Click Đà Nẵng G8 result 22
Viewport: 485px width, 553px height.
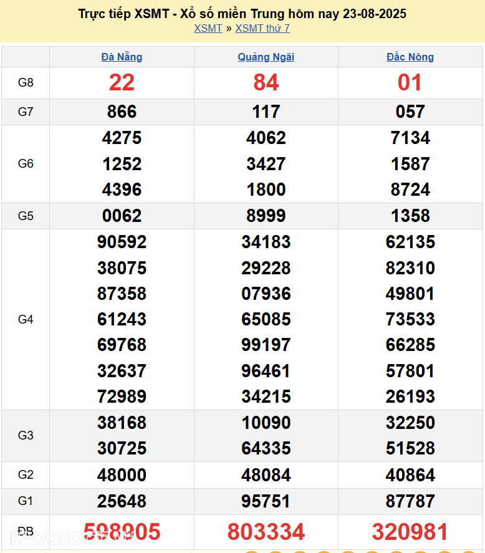(x=122, y=82)
